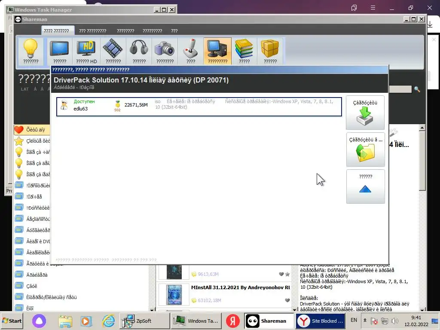
Task: Click the description panel scrollbar thumb
Action: click(x=422, y=161)
